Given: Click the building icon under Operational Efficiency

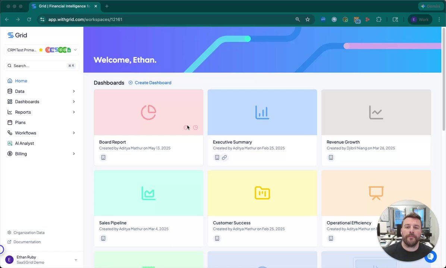Looking at the screenshot, I should click(331, 239).
